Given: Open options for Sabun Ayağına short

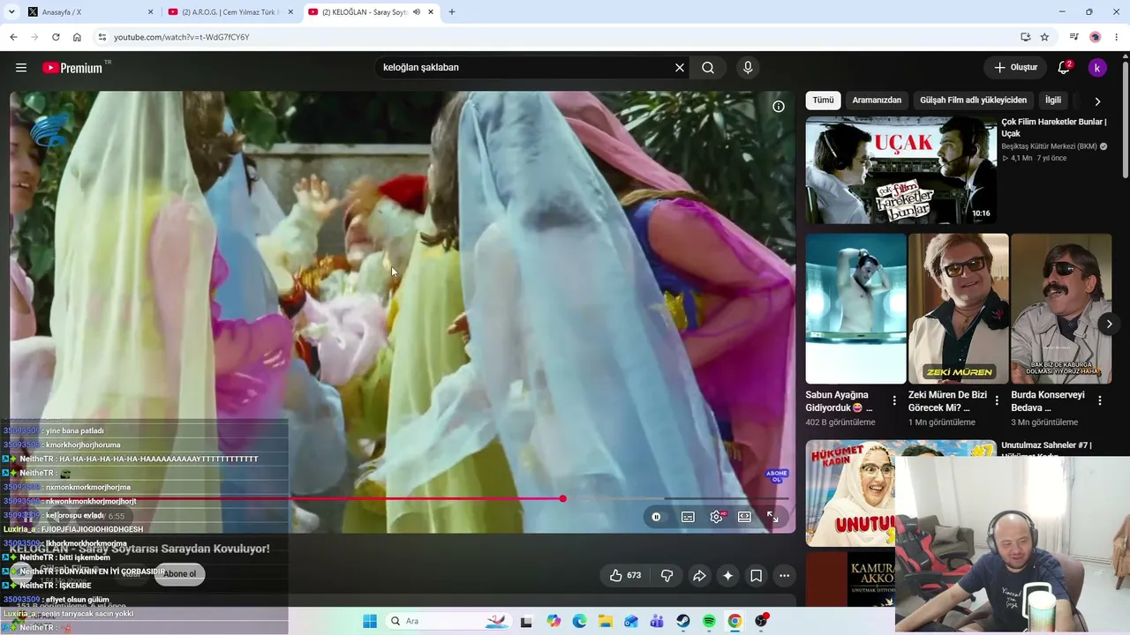Looking at the screenshot, I should (x=893, y=400).
